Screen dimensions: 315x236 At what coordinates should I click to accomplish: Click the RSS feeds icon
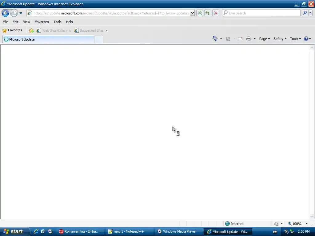[x=228, y=39]
